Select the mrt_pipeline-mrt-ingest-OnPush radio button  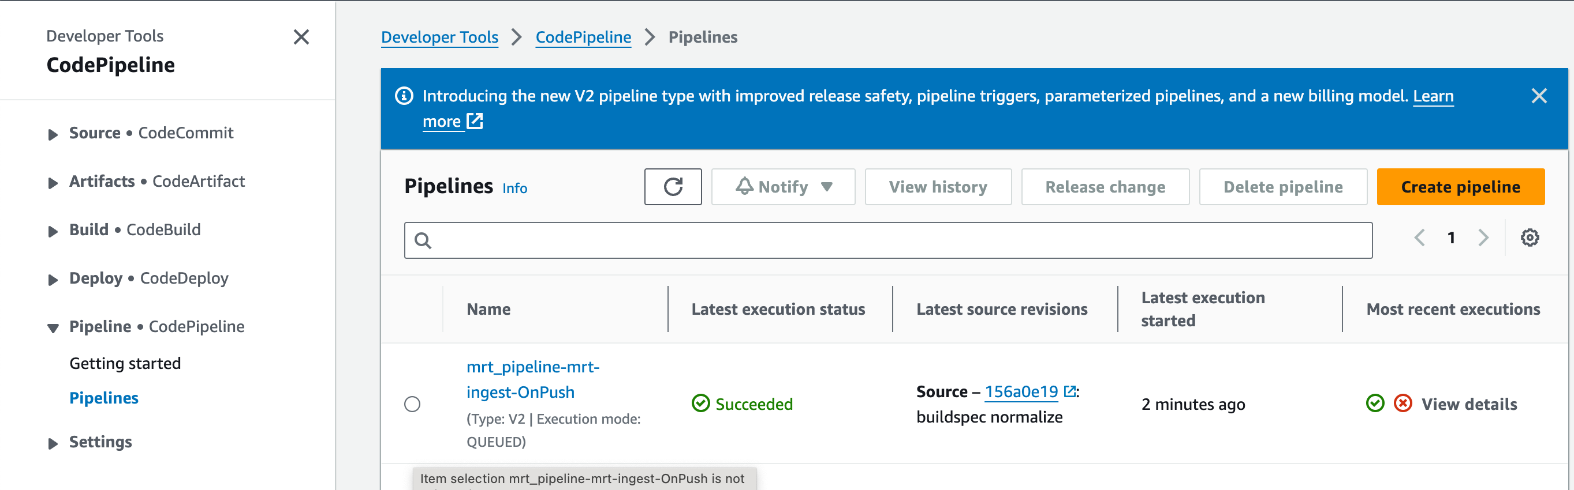pos(412,404)
